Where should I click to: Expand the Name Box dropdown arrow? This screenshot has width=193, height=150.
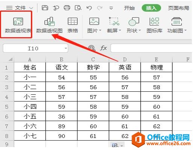click(x=65, y=48)
